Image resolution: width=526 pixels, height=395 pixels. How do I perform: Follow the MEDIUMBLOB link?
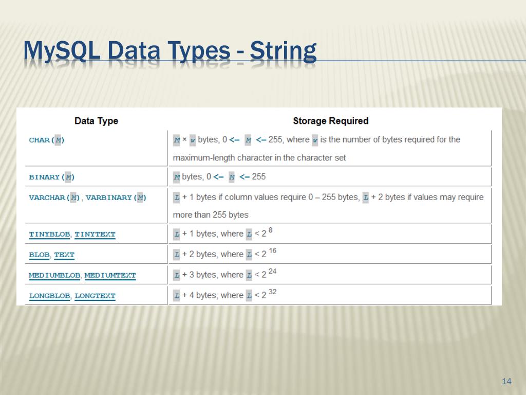[54, 275]
